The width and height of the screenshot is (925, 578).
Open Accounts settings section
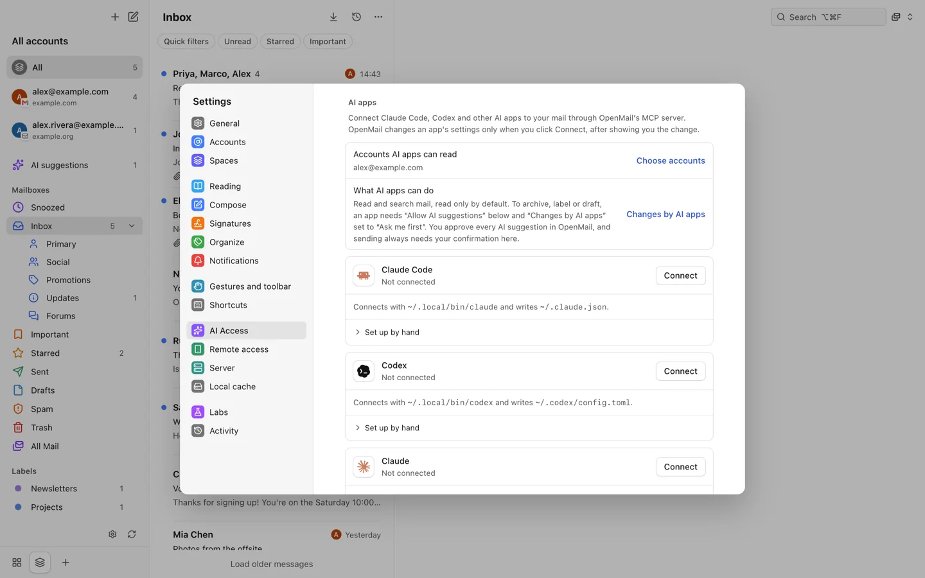(x=246, y=142)
